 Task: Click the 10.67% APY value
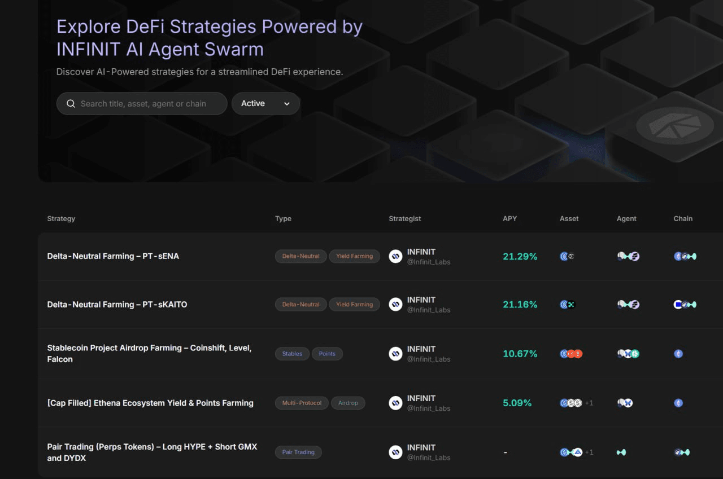pyautogui.click(x=520, y=354)
